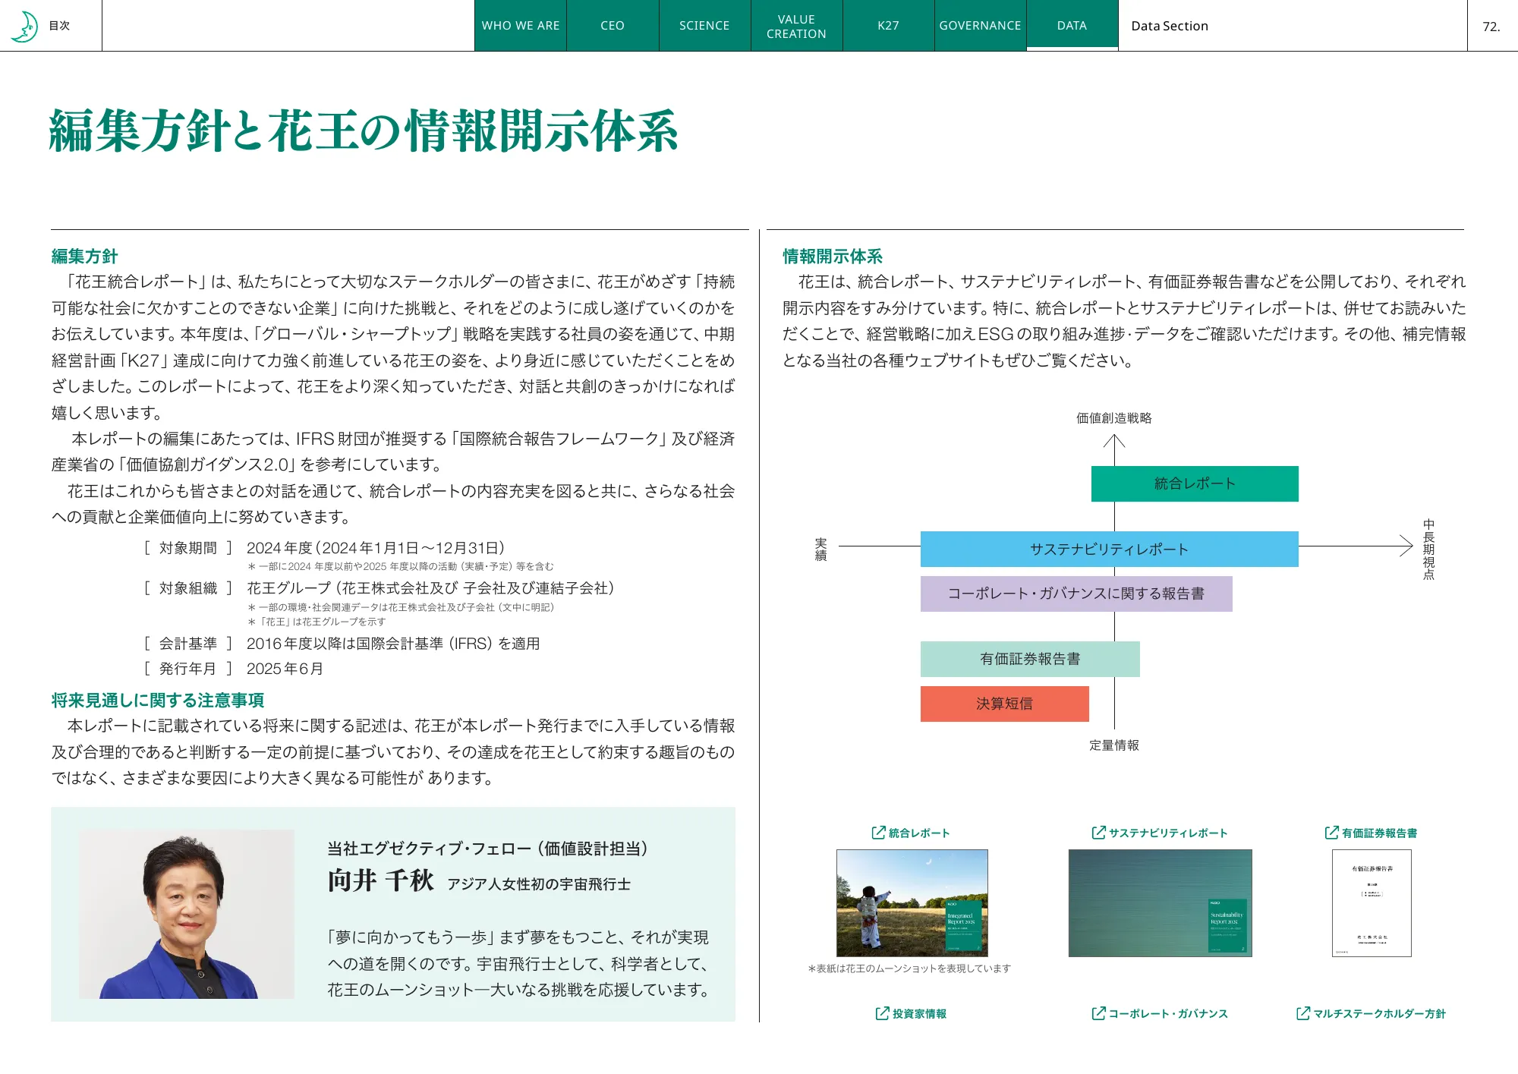Switch to the DATA section tab
This screenshot has width=1518, height=1074.
[1071, 25]
